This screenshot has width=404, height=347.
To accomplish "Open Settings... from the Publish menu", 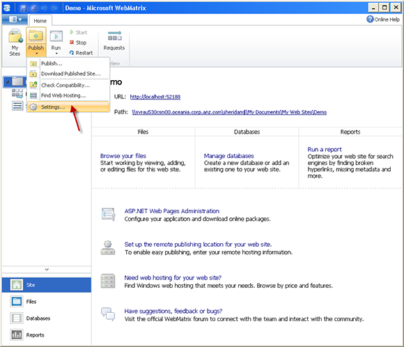I will click(68, 107).
